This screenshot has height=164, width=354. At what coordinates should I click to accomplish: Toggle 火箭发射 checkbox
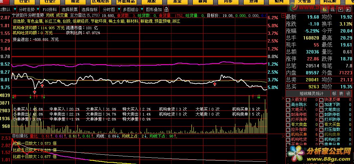tap(288, 100)
